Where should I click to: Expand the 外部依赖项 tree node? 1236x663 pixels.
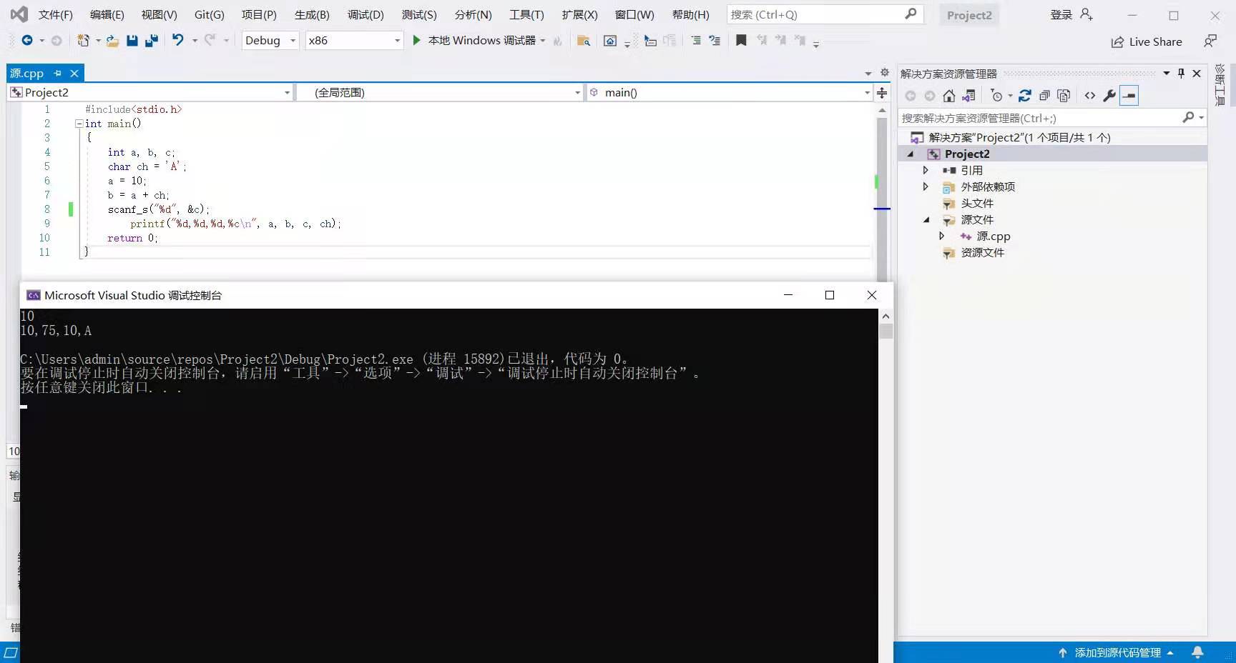click(926, 186)
